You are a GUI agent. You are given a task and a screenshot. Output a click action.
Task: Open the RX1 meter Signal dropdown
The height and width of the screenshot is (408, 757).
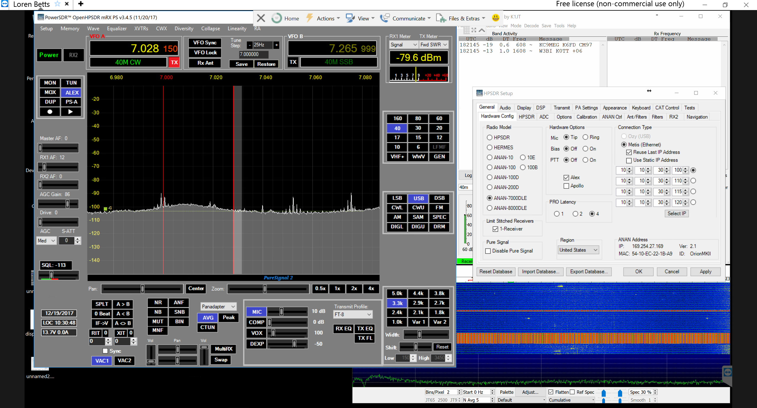[x=403, y=45]
